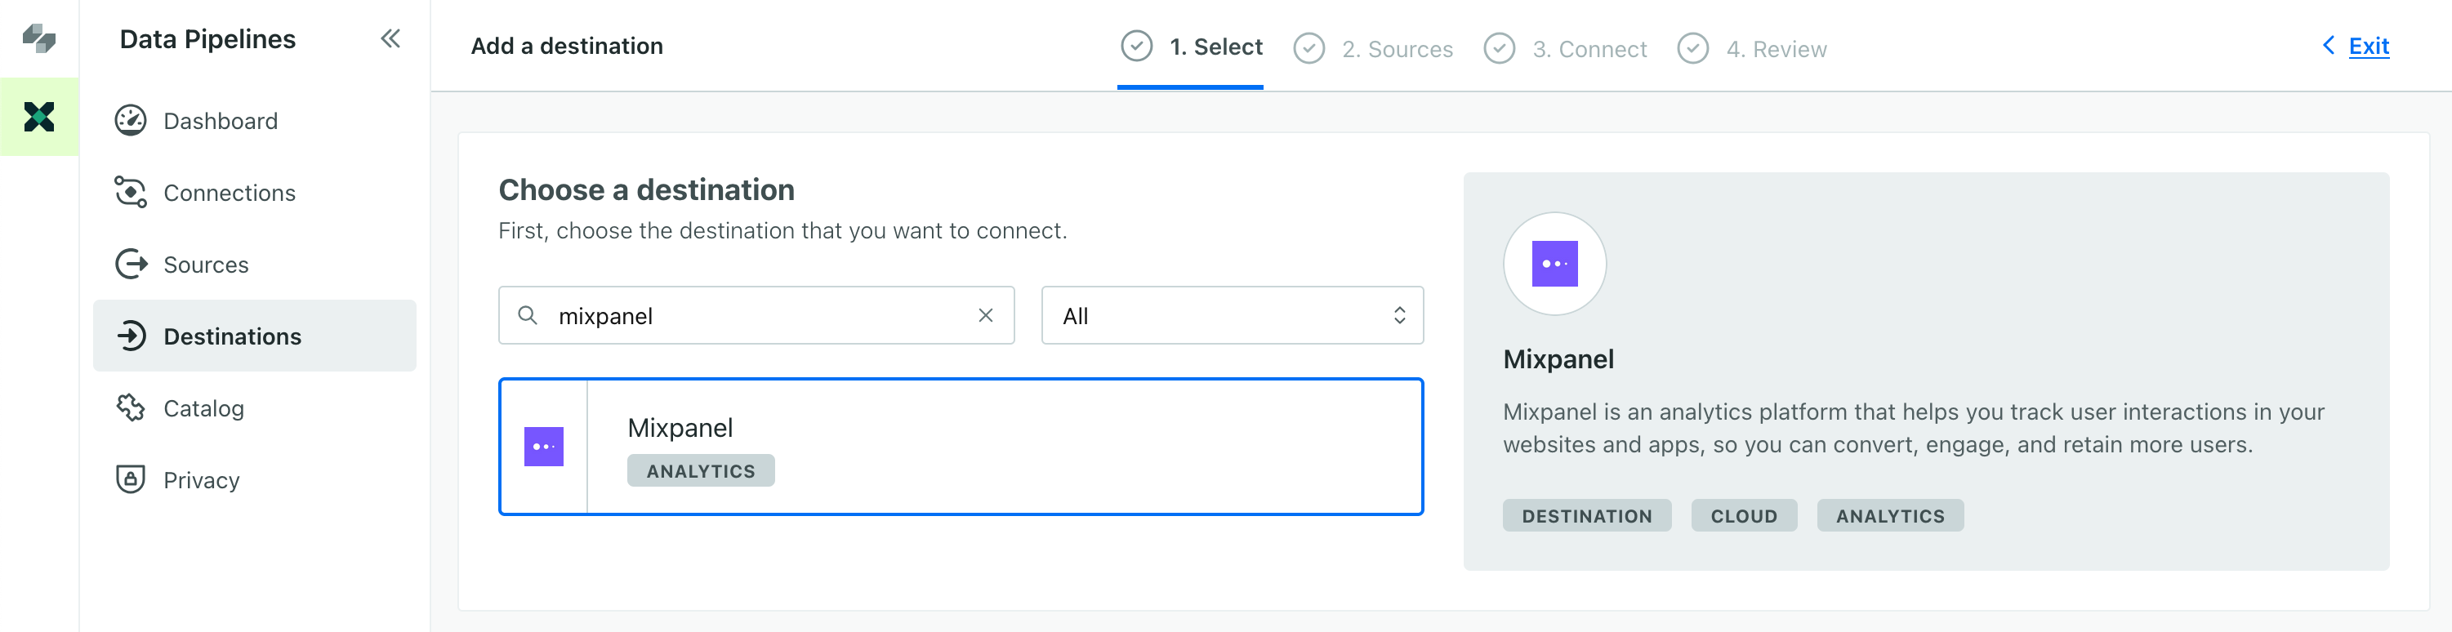2452x632 pixels.
Task: Click the Sources arrow icon in sidebar
Action: click(132, 264)
